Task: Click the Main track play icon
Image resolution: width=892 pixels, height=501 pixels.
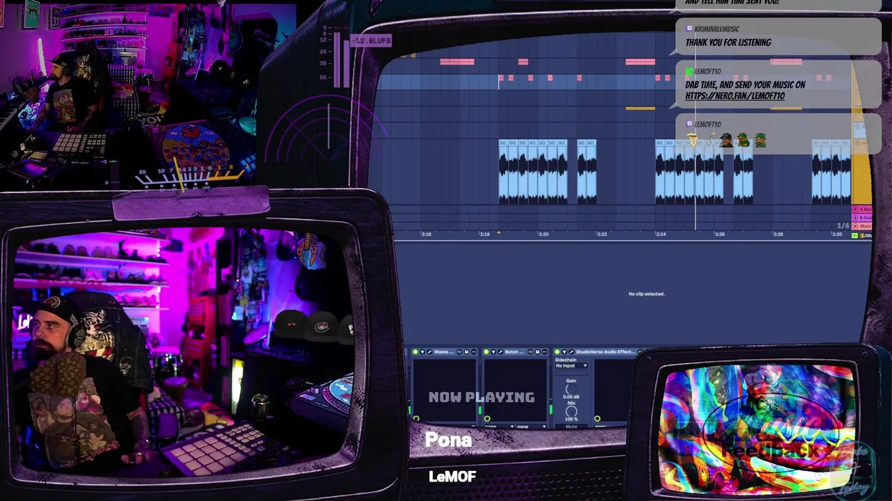Action: point(855,226)
